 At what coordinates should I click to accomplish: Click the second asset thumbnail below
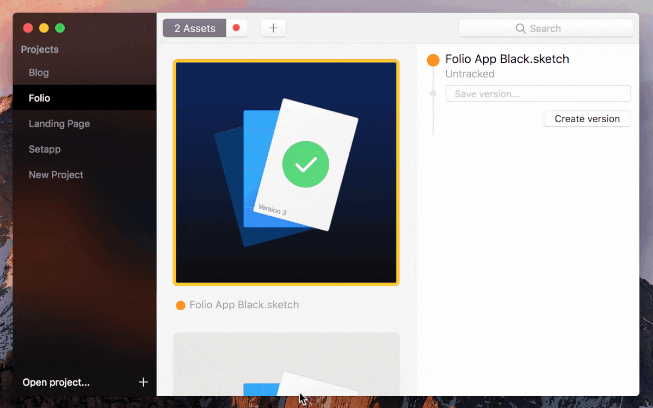point(286,364)
